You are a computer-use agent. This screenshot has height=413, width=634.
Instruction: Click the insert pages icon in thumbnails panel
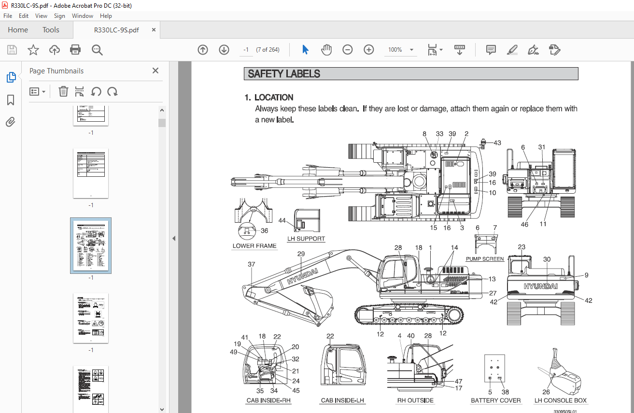(x=80, y=91)
